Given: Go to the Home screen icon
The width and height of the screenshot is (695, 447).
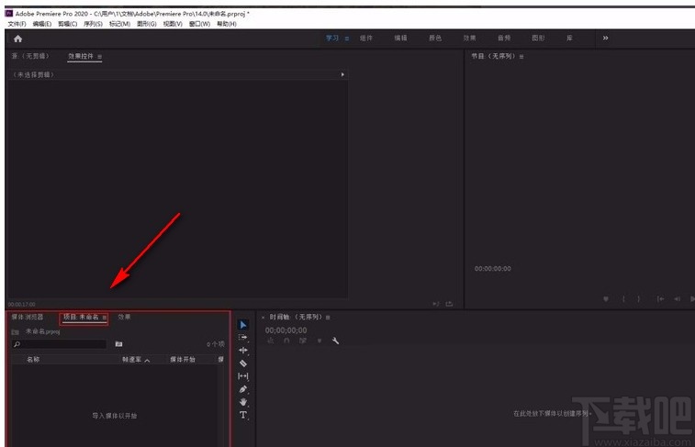Looking at the screenshot, I should click(x=17, y=39).
